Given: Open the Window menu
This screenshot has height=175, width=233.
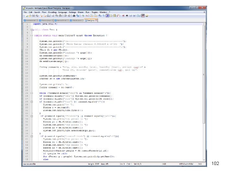Looking at the screenshot, I should (103, 12).
